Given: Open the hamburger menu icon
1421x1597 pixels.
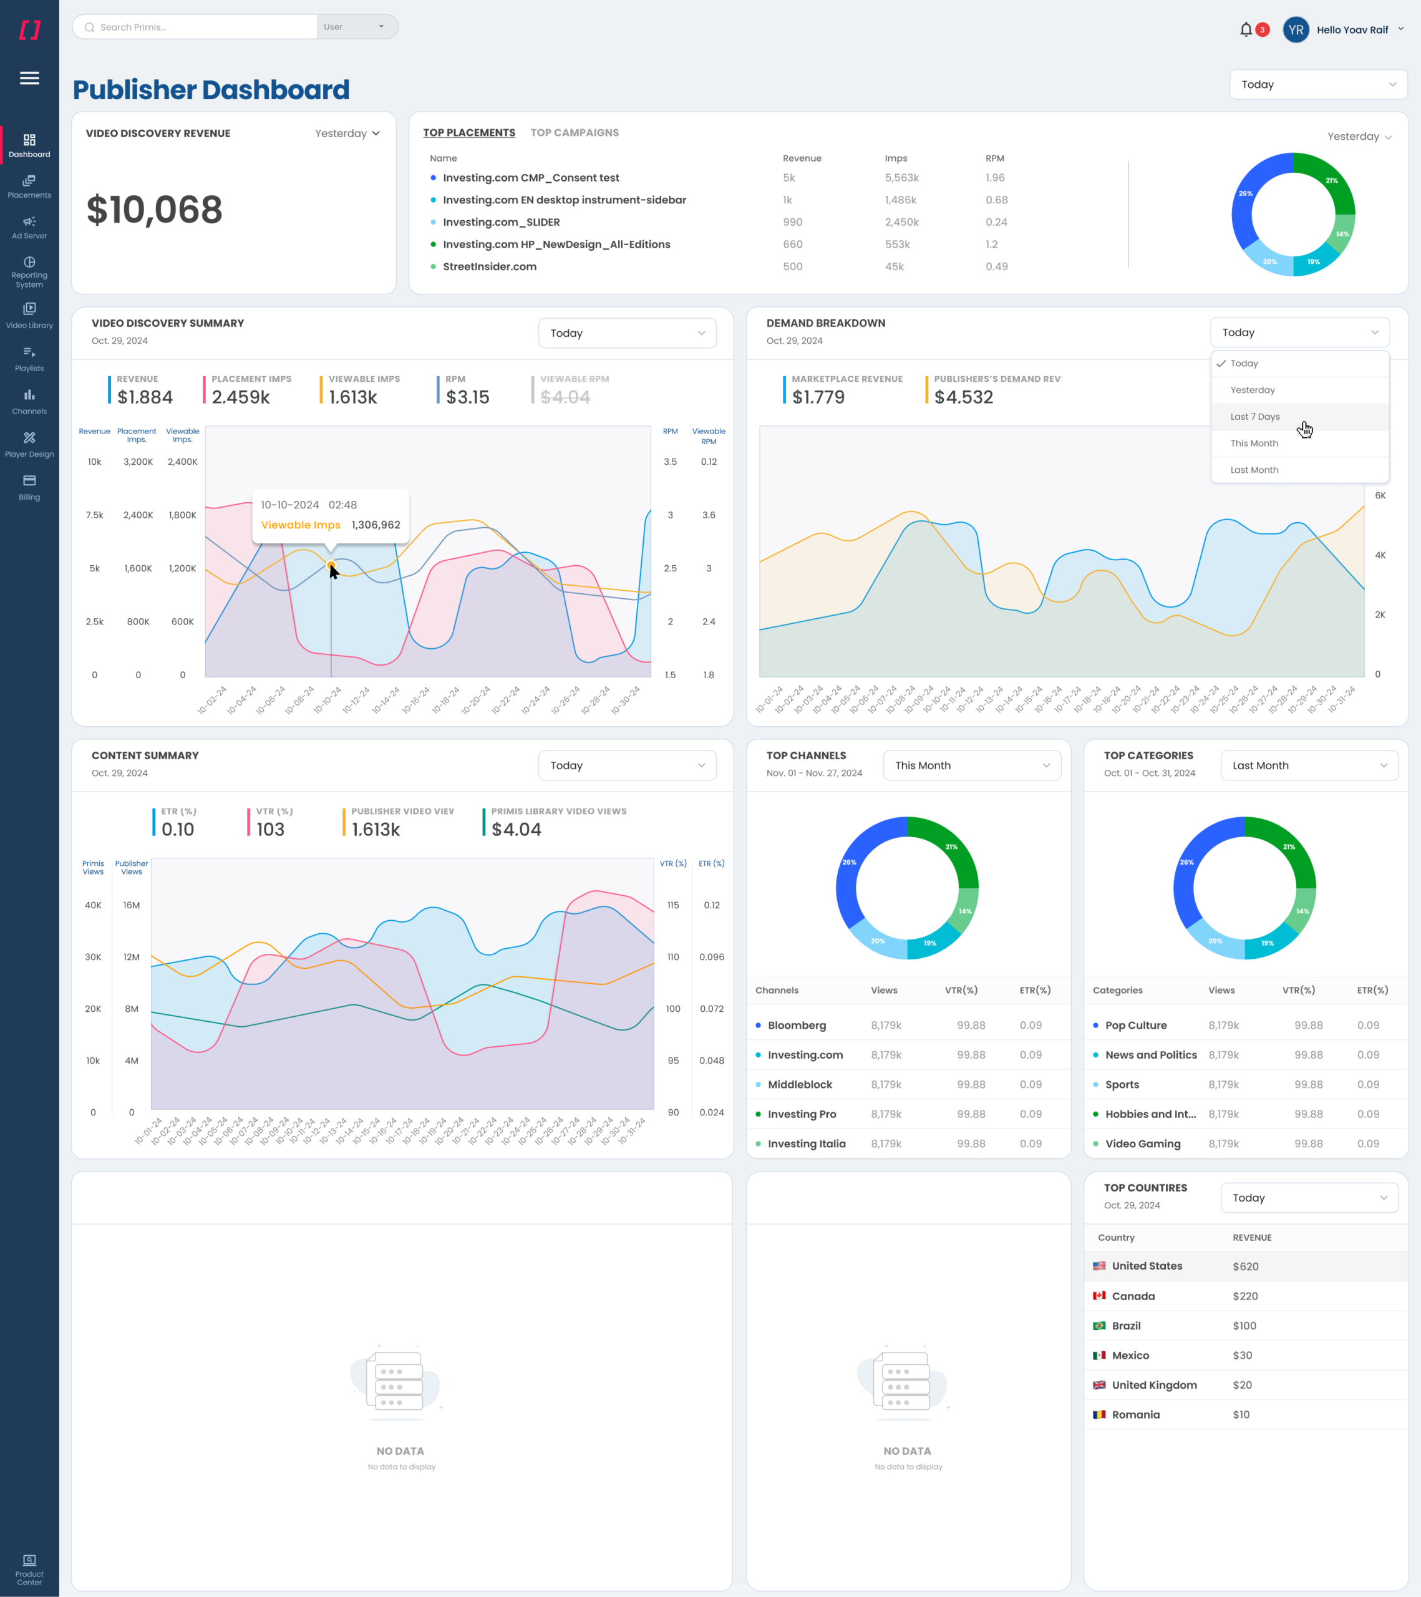Looking at the screenshot, I should coord(29,78).
